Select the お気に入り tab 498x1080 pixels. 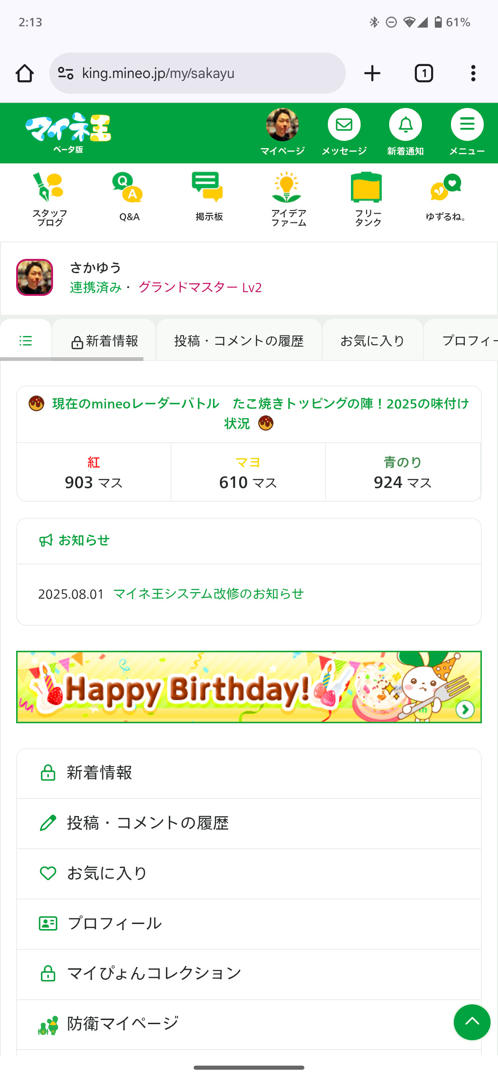372,341
